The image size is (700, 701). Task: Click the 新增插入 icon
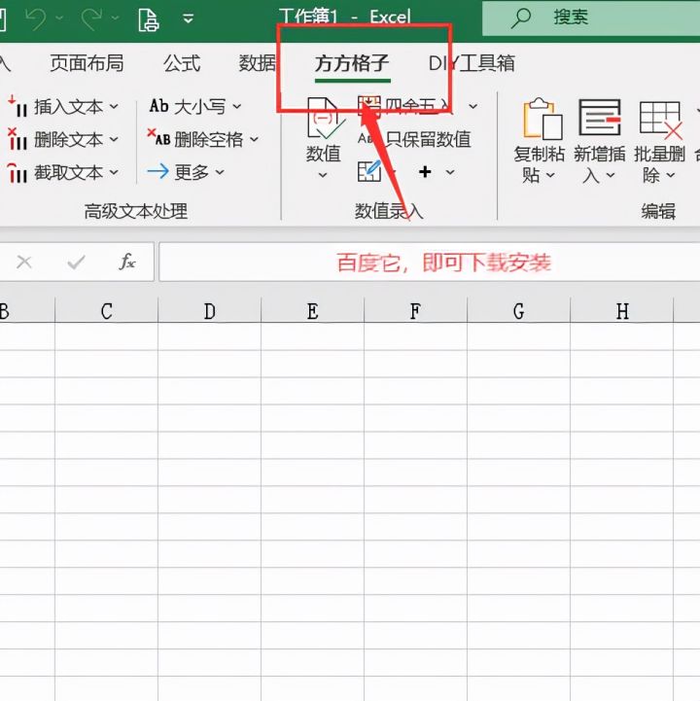point(600,118)
